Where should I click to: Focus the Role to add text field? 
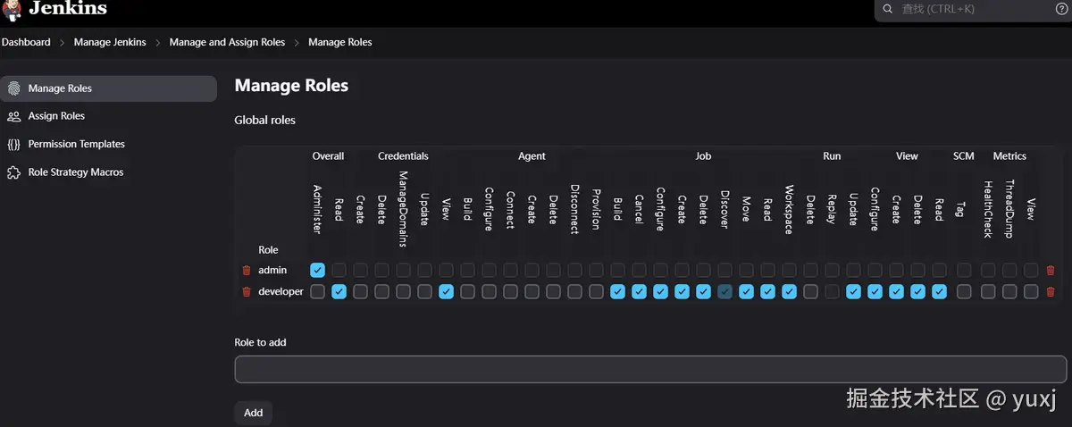650,369
